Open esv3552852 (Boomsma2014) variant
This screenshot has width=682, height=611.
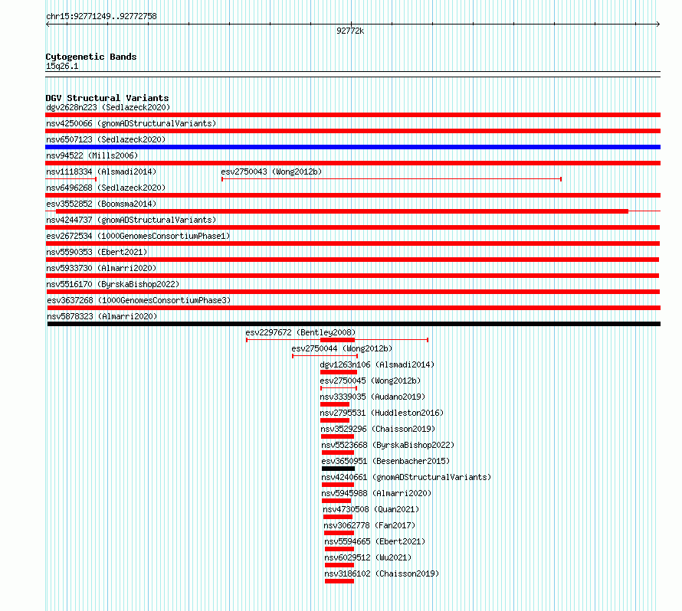101,204
